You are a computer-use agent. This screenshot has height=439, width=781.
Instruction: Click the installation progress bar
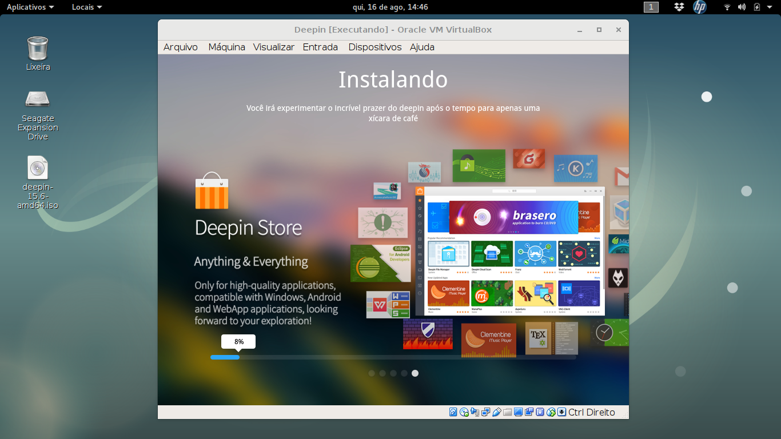[x=393, y=357]
